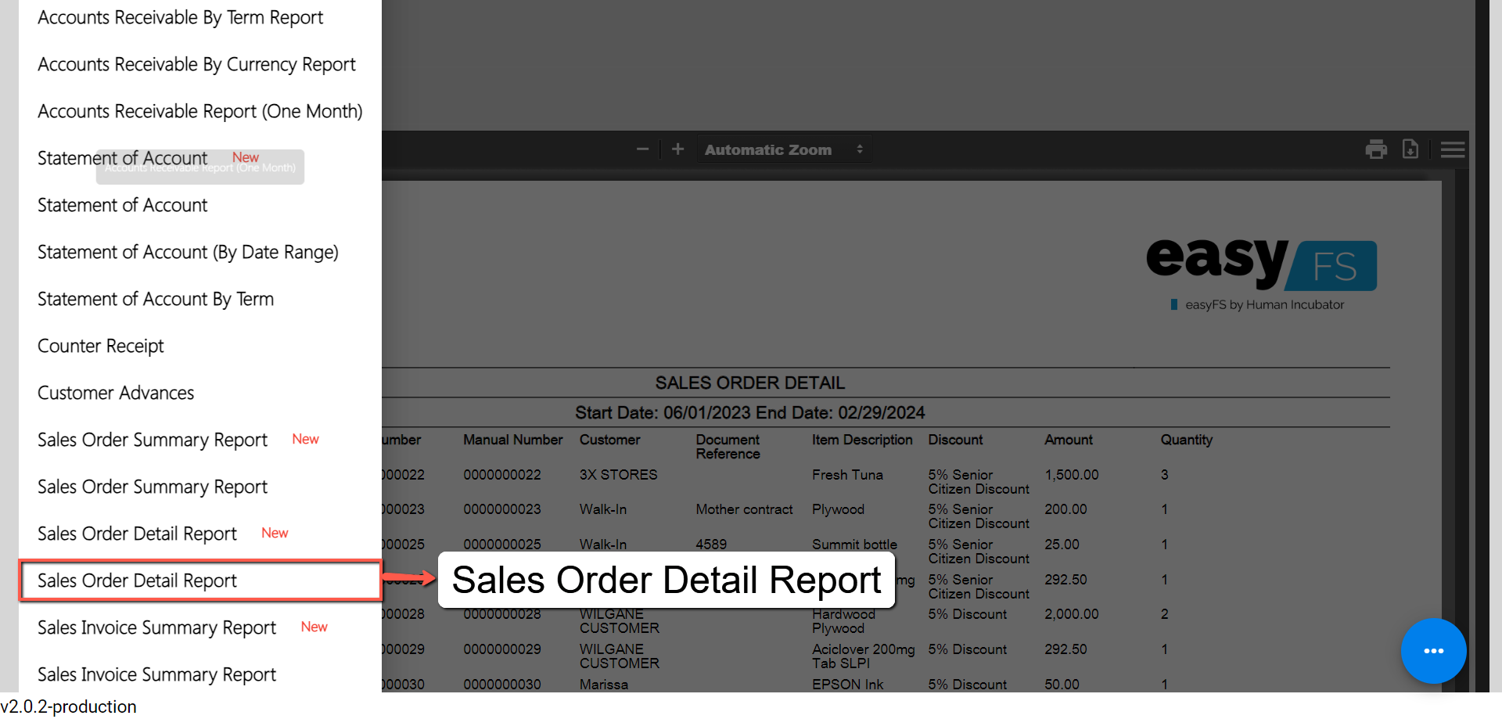1502x719 pixels.
Task: Click the Amount column header
Action: [1069, 440]
